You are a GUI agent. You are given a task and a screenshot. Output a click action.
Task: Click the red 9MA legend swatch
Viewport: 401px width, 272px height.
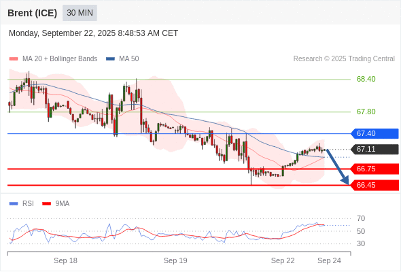46,204
